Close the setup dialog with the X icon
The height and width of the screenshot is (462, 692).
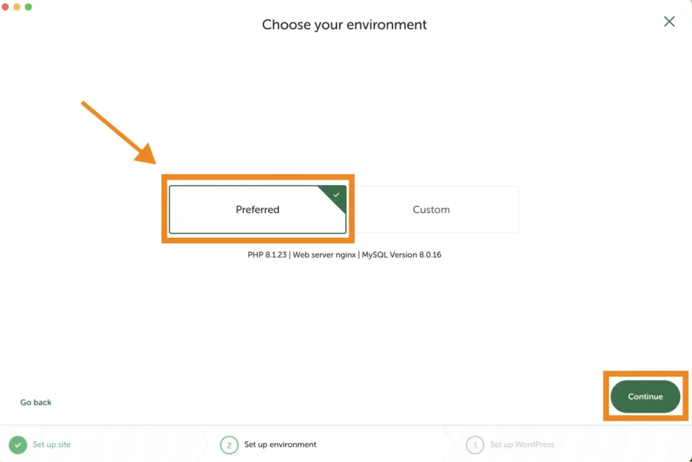click(x=669, y=22)
